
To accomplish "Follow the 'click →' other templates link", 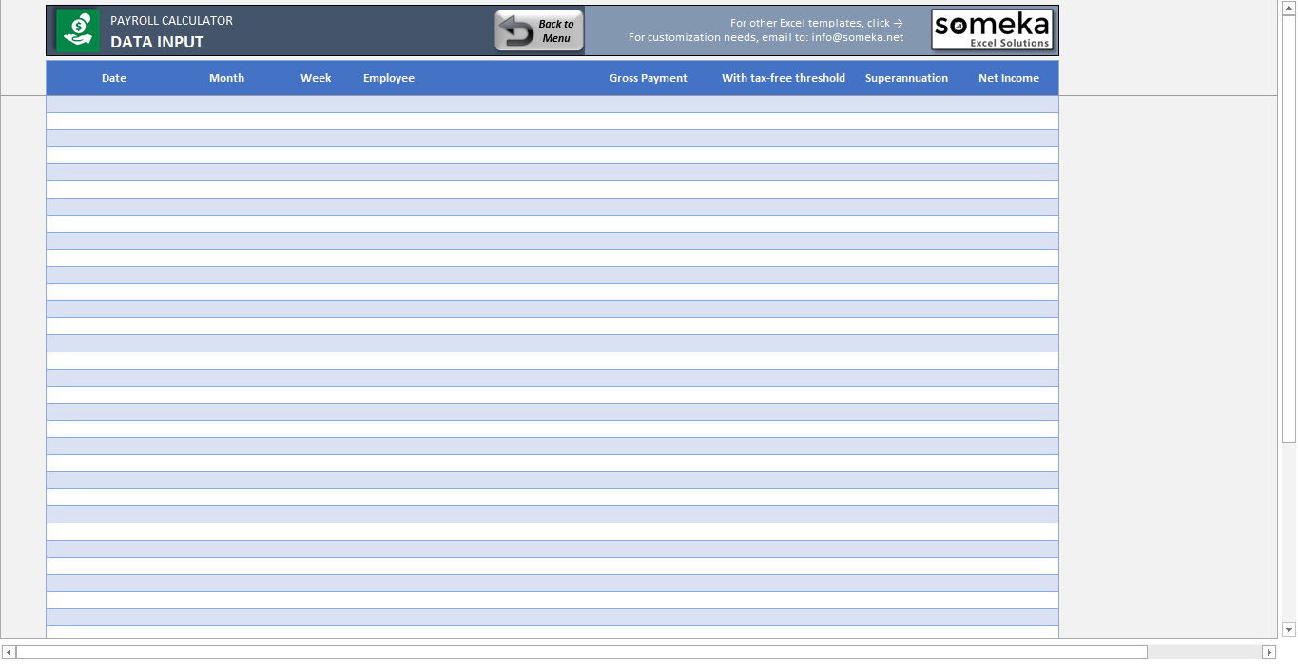I will 884,23.
